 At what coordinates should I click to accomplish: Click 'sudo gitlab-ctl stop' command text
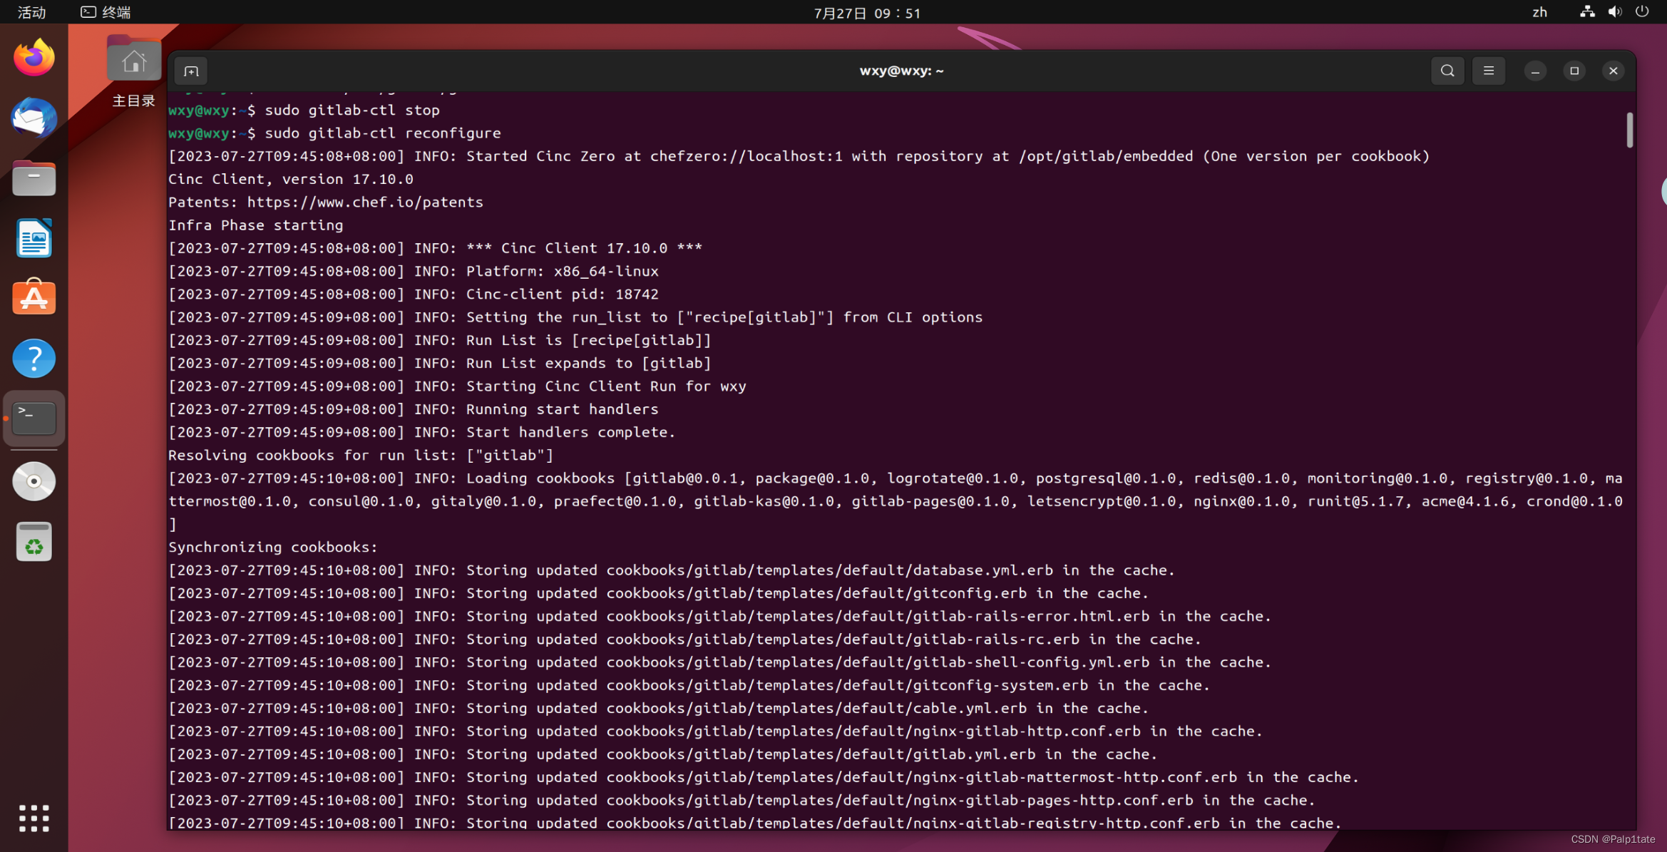(352, 110)
